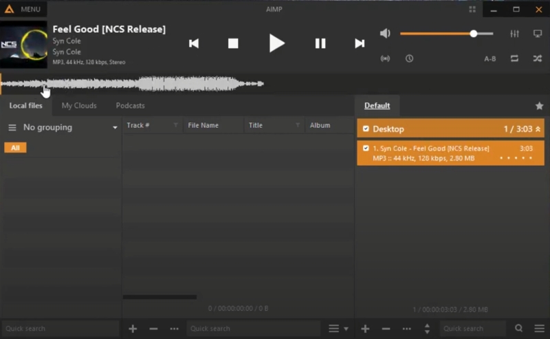Screen dimensions: 550x339
Task: Sort by the Track # column header
Action: 138,125
